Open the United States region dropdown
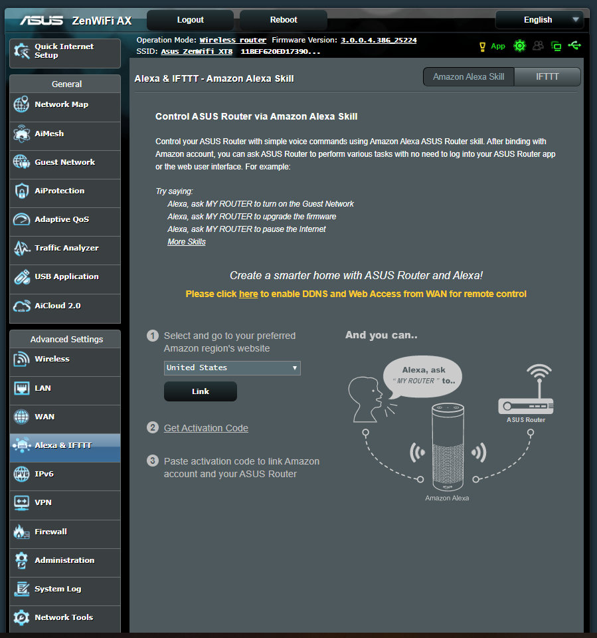 pyautogui.click(x=232, y=368)
